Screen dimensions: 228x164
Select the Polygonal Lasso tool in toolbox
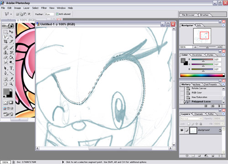[x=5, y=36]
